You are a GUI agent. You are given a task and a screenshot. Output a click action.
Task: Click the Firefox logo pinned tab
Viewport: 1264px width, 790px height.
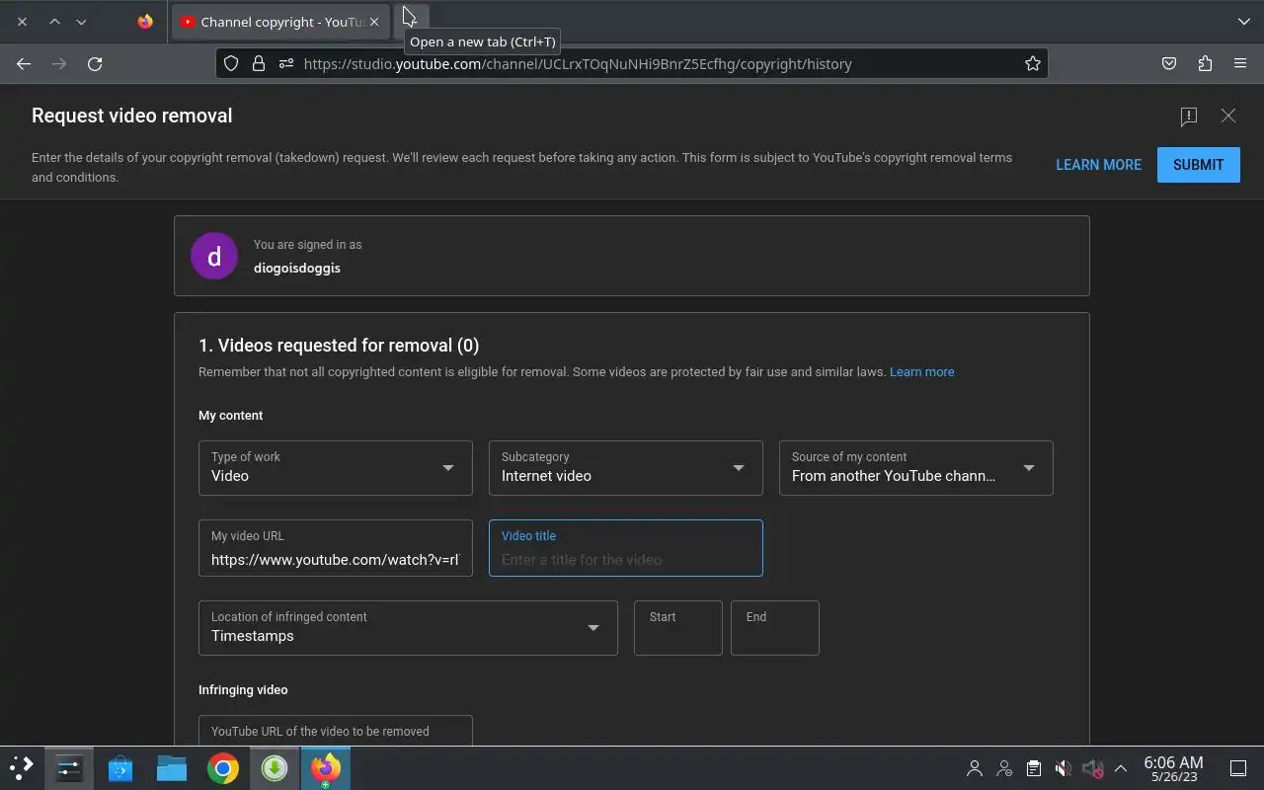point(145,22)
